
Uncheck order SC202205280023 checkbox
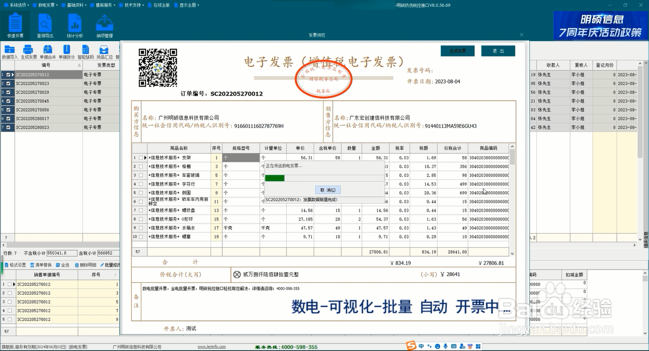click(x=9, y=127)
